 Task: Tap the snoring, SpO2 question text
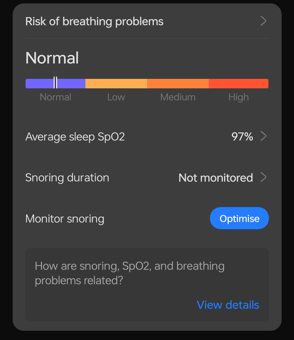point(129,273)
